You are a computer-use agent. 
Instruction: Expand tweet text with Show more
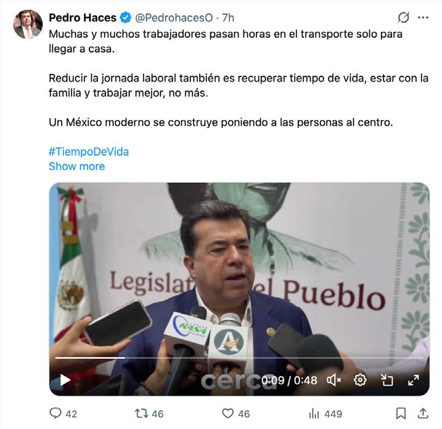[76, 166]
